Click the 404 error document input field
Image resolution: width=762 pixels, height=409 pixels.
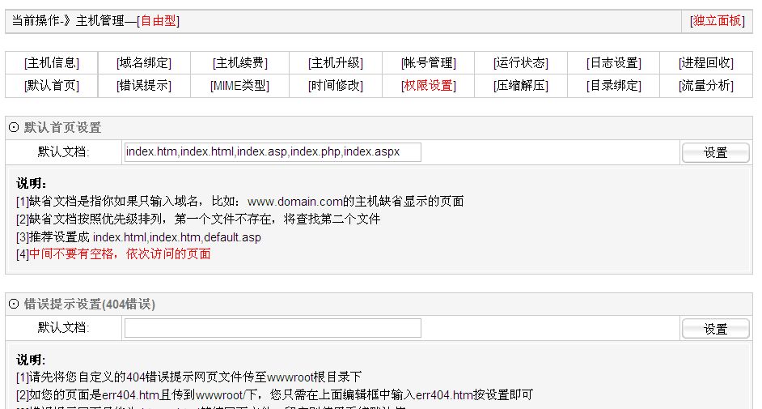coord(273,328)
